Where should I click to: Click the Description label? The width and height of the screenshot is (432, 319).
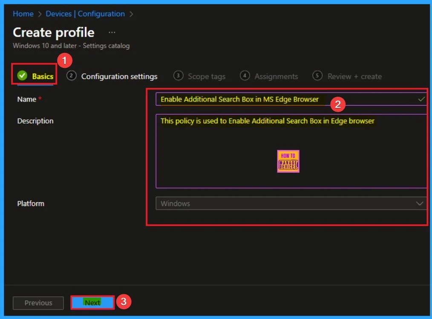pos(35,121)
